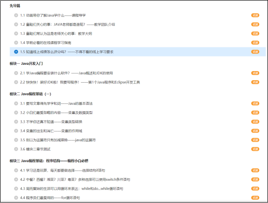
Task: Click the play icon beside lesson 3.6
Action: point(16,149)
